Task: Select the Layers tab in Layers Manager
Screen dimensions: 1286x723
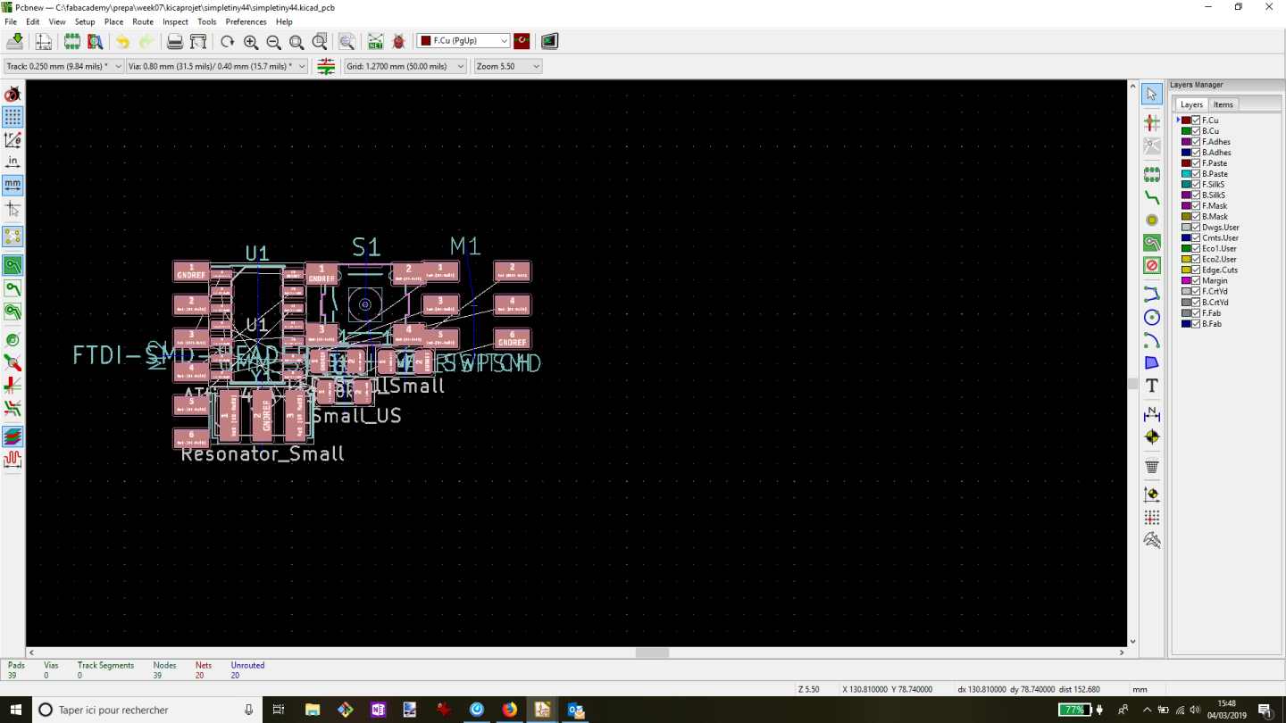Action: click(x=1191, y=104)
